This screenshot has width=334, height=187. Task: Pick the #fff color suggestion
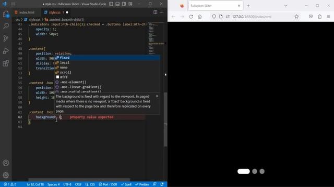(x=108, y=77)
